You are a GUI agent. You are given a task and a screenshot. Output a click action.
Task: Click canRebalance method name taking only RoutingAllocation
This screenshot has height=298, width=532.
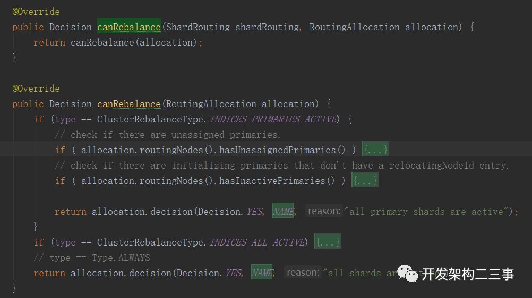click(129, 103)
